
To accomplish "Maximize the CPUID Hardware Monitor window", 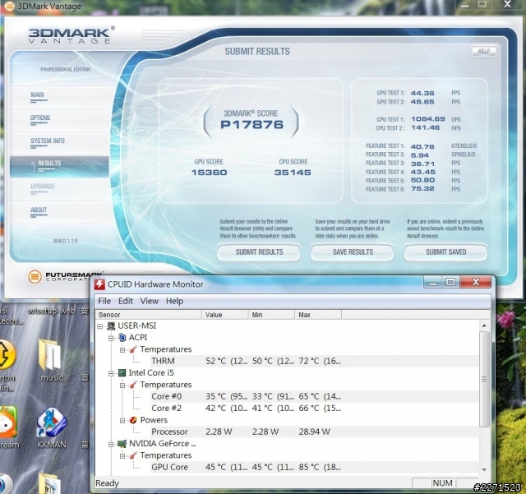I will [450, 282].
